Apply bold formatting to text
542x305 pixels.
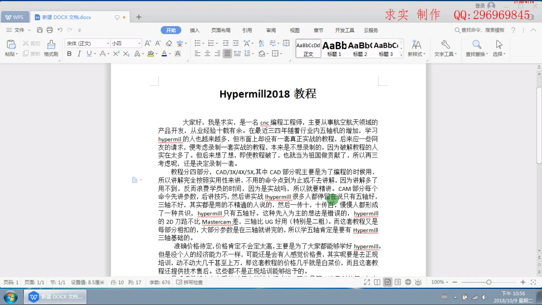point(69,54)
